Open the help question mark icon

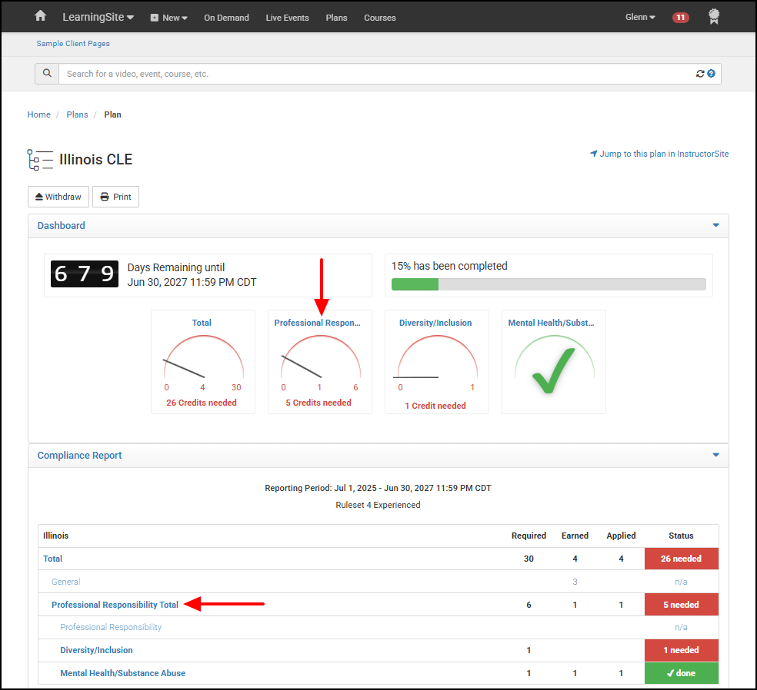tap(711, 74)
